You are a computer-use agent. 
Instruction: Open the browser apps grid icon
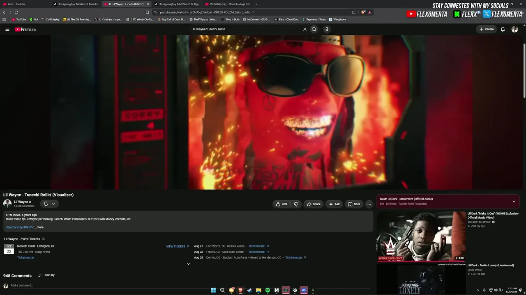coord(4,19)
